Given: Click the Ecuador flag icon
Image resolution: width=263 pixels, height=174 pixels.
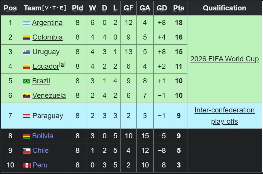Looking at the screenshot, I should tap(27, 67).
